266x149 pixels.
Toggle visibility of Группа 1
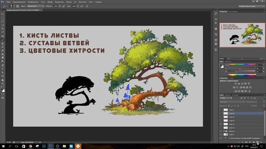tap(221, 131)
